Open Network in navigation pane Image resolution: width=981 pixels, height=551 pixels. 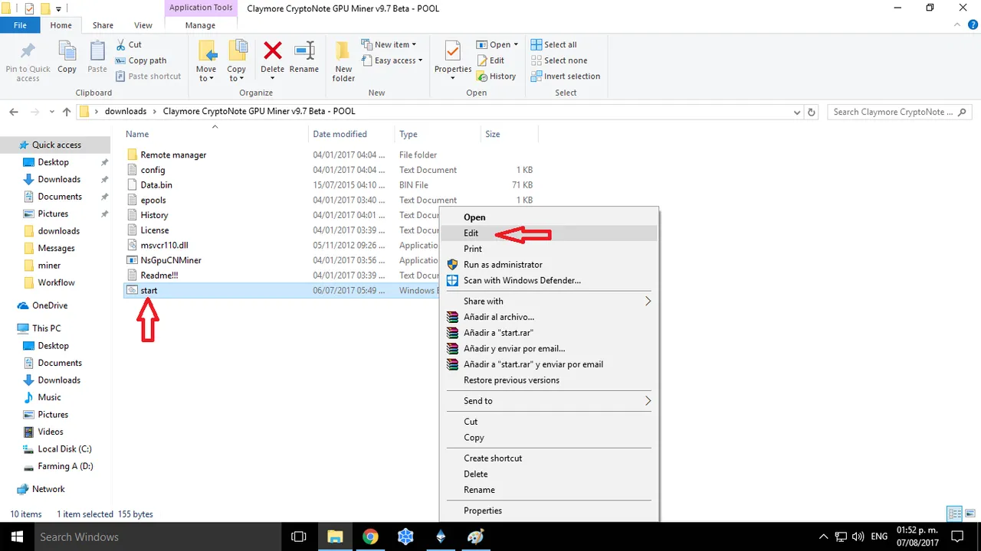48,489
